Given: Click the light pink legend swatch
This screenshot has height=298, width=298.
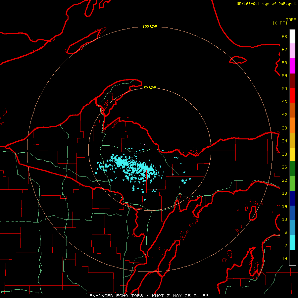Looking at the screenshot, I should point(292,51).
